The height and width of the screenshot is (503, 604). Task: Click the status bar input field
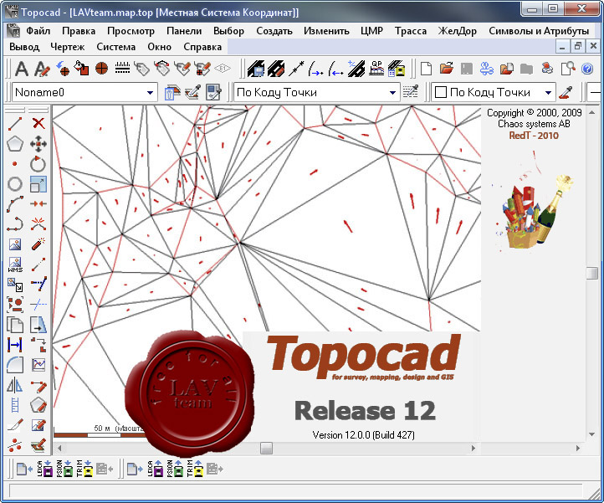296,491
